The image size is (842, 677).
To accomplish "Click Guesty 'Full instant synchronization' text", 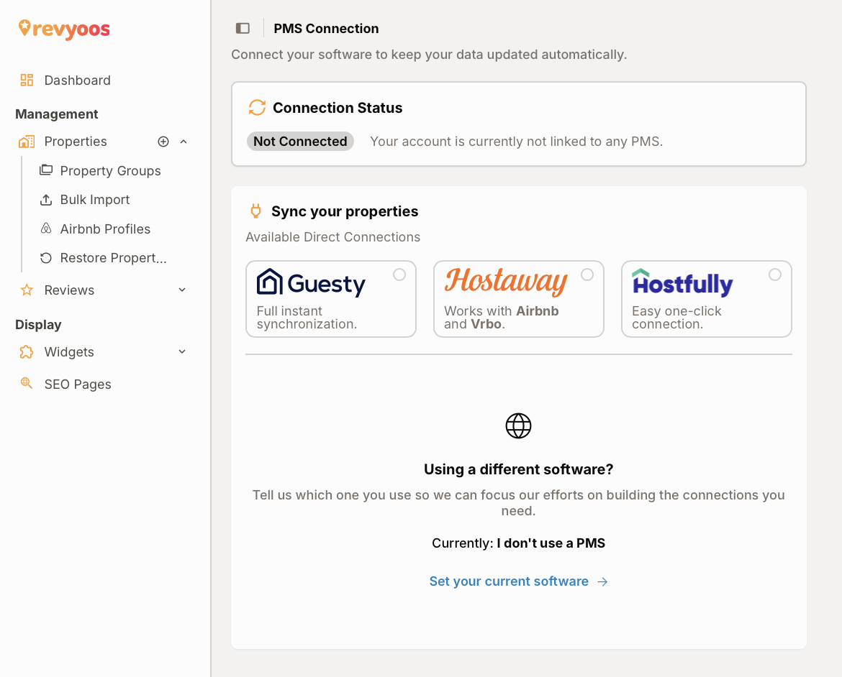I will point(307,318).
